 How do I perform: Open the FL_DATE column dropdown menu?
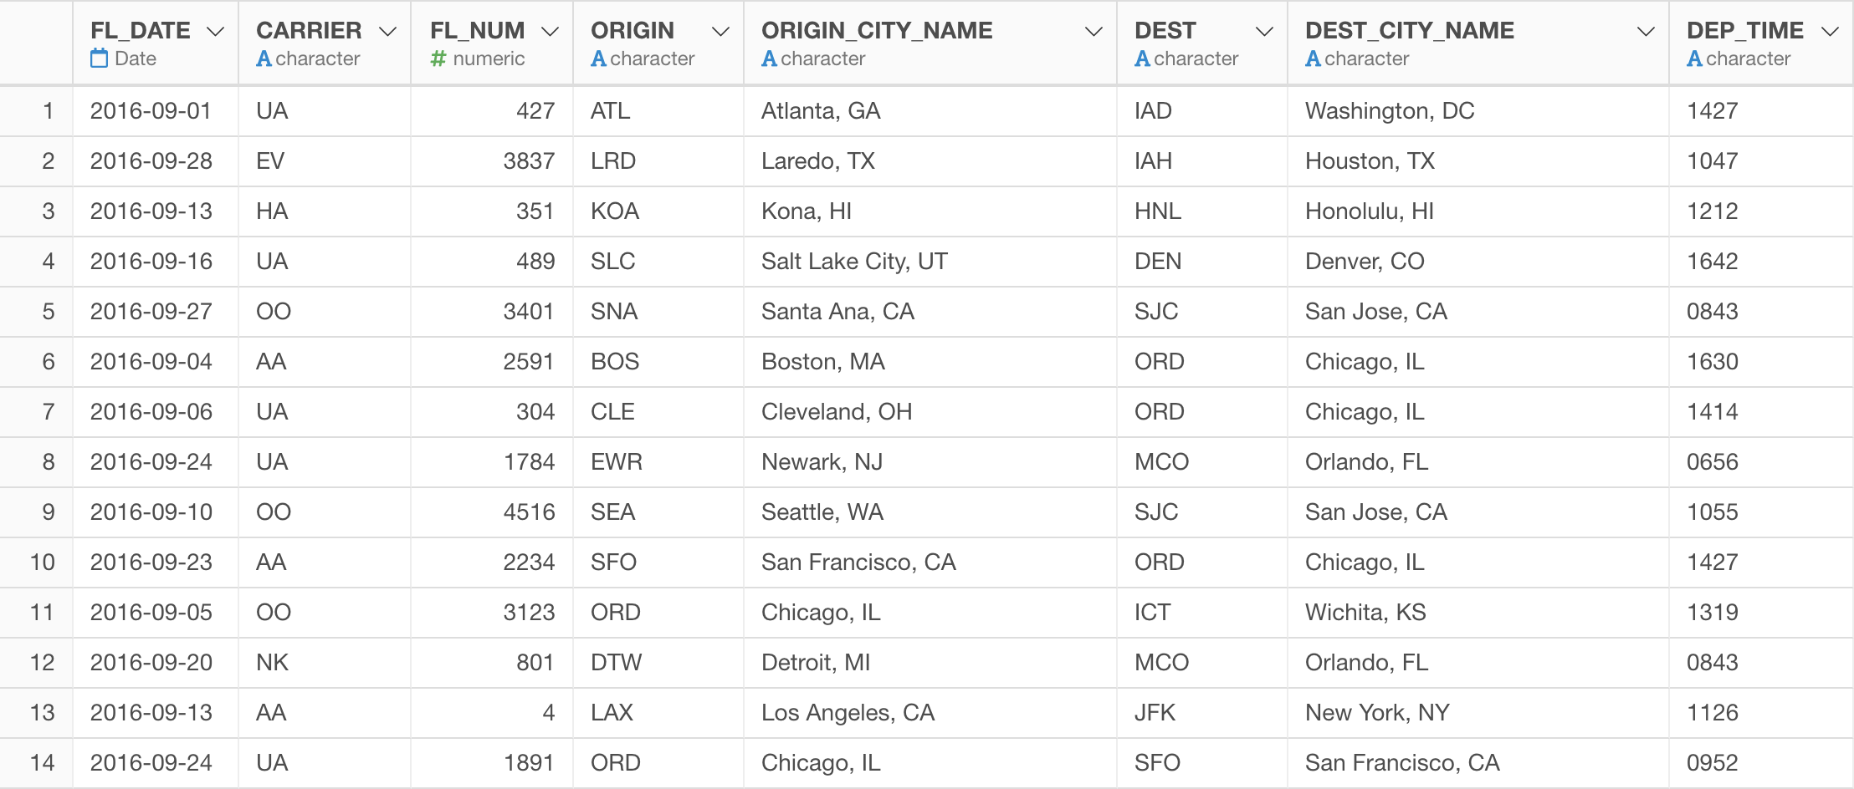[x=215, y=32]
